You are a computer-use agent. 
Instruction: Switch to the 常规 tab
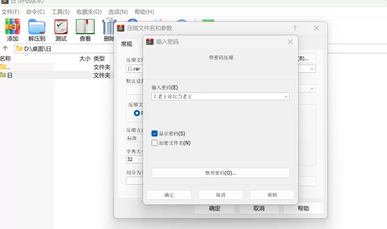pyautogui.click(x=127, y=44)
